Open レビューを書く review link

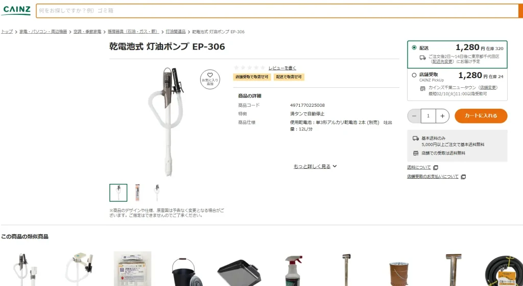pos(282,68)
